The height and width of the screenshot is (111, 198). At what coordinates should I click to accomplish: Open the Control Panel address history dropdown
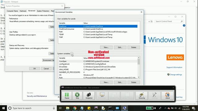pyautogui.click(x=149, y=21)
